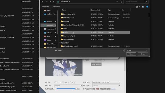Open the OneDrive - Personal location
Viewport: 165px width, 93px height.
[x=50, y=14]
